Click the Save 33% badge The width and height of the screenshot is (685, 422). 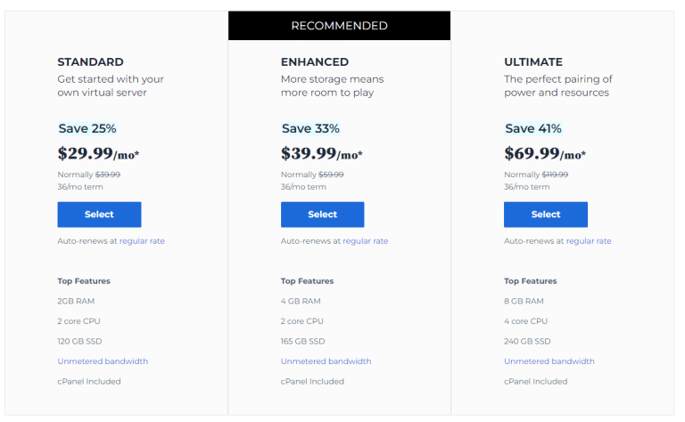coord(310,128)
